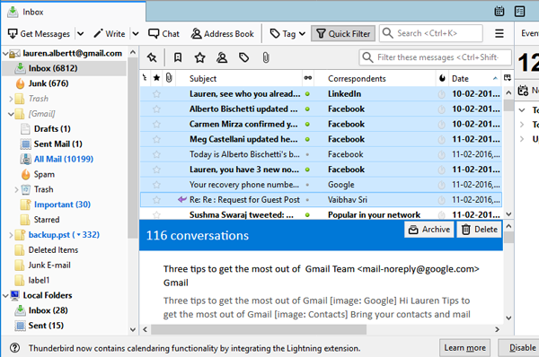
Task: Mark the Google recovery message as junk
Action: (442, 185)
